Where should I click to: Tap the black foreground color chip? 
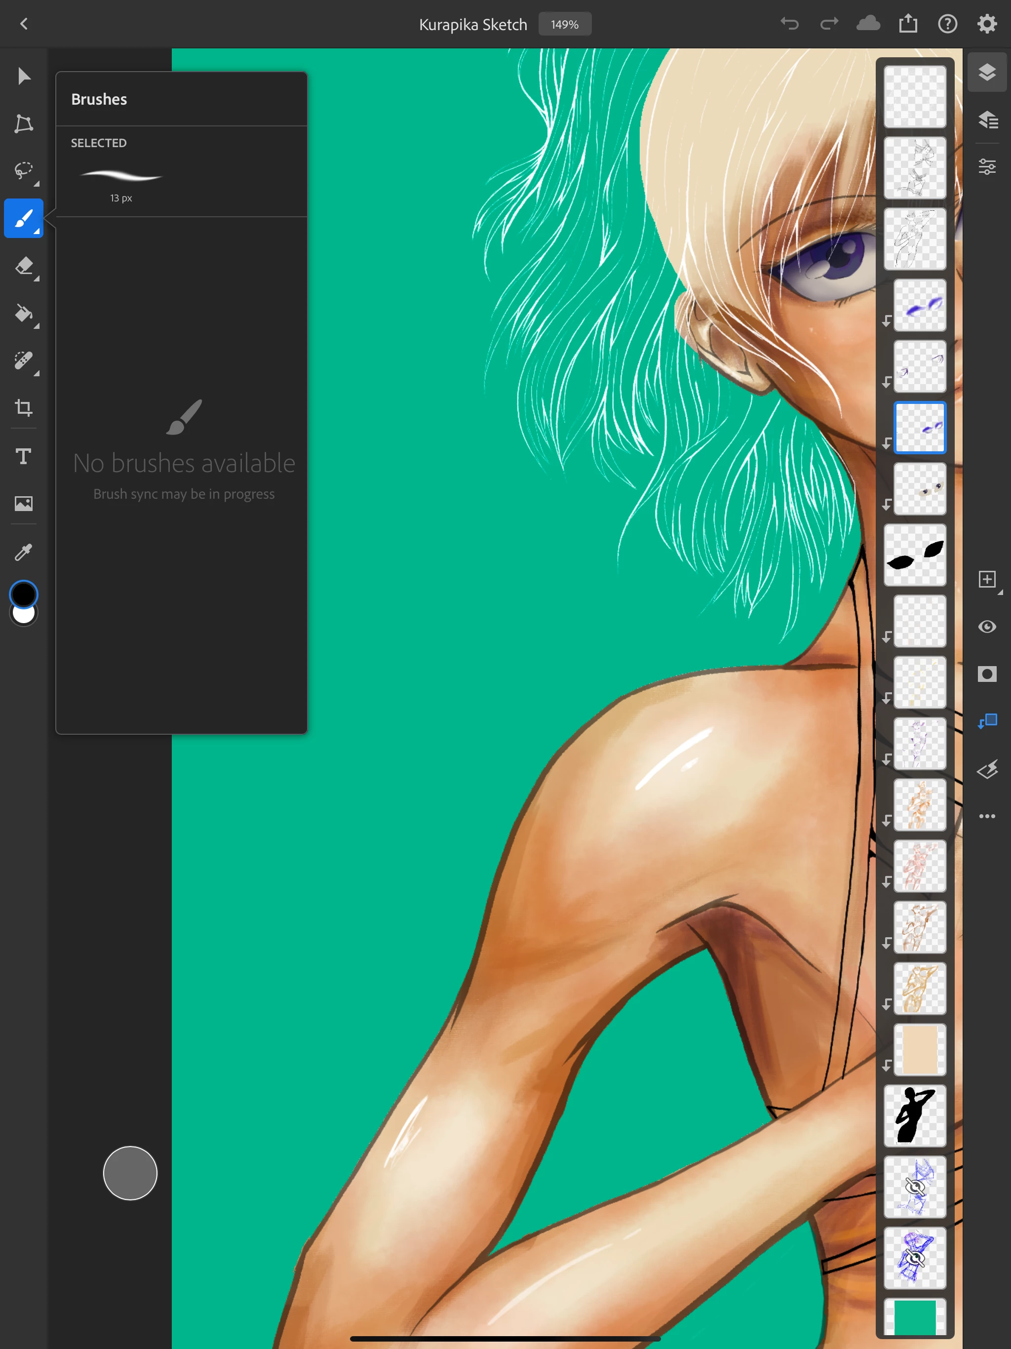pyautogui.click(x=24, y=594)
